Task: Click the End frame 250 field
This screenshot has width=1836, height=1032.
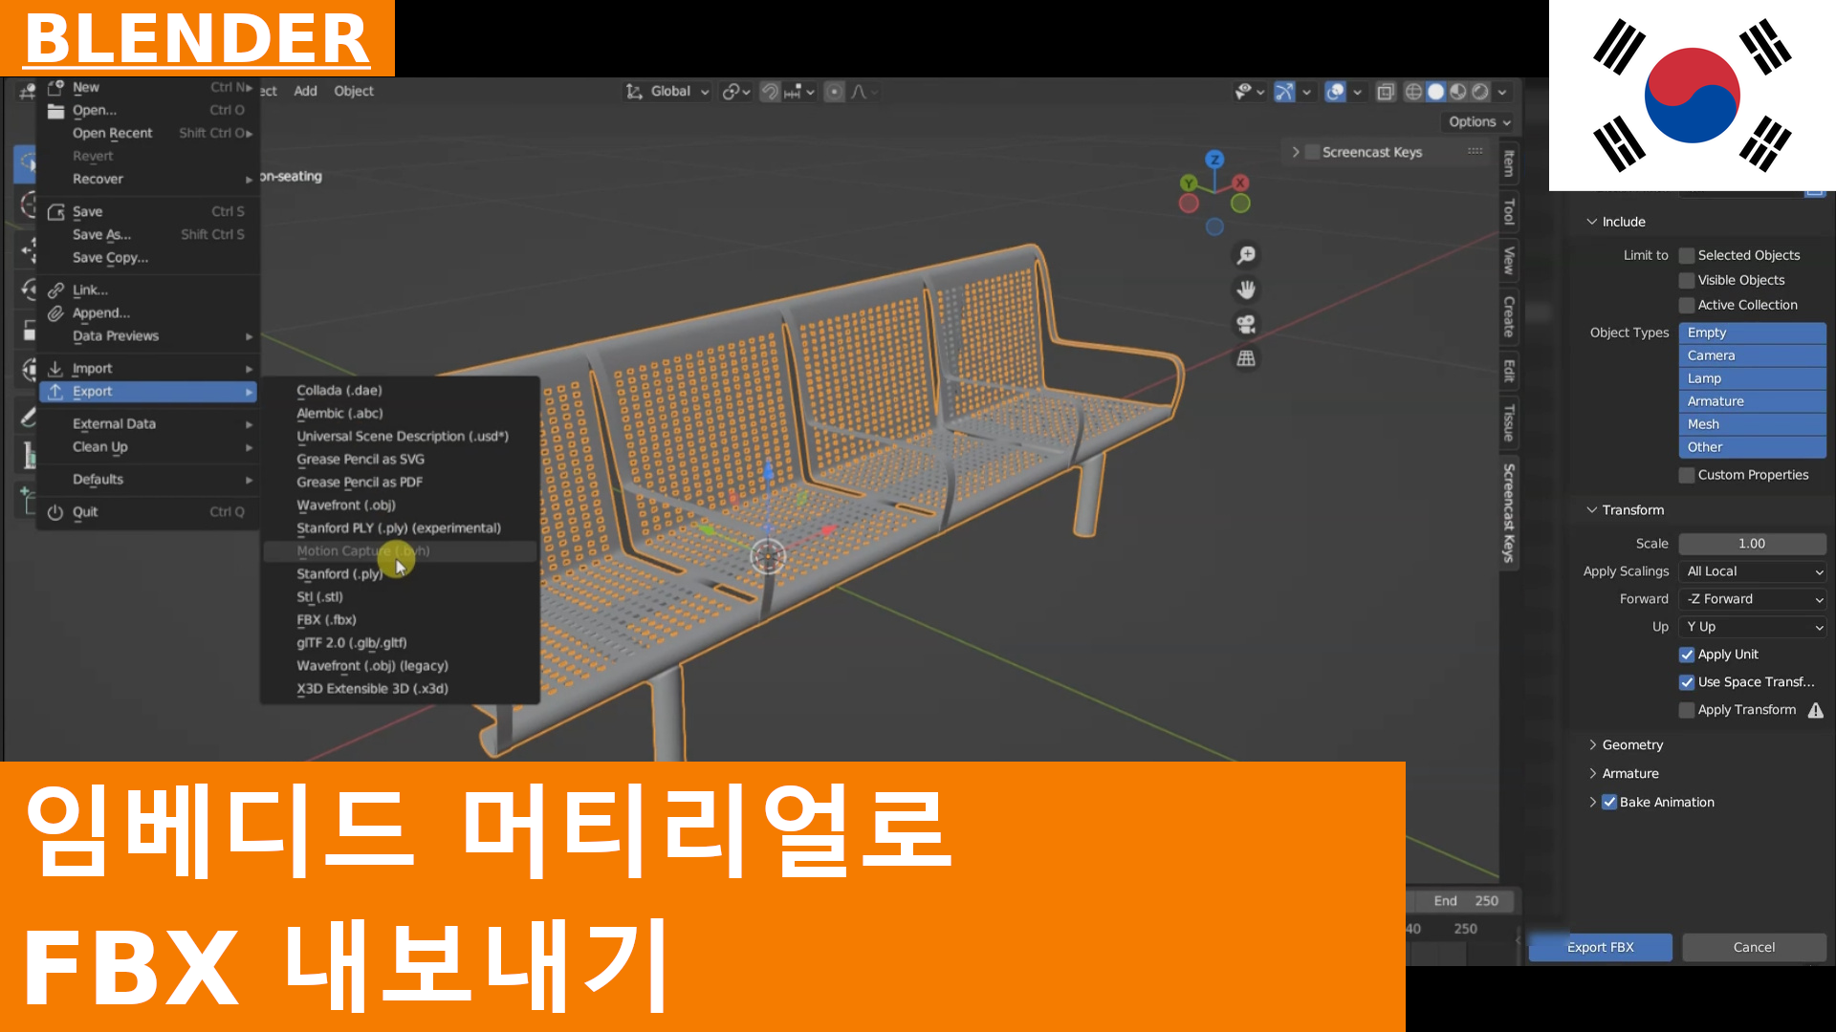Action: (1464, 901)
